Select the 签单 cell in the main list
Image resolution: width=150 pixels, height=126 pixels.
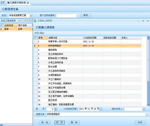point(11,29)
